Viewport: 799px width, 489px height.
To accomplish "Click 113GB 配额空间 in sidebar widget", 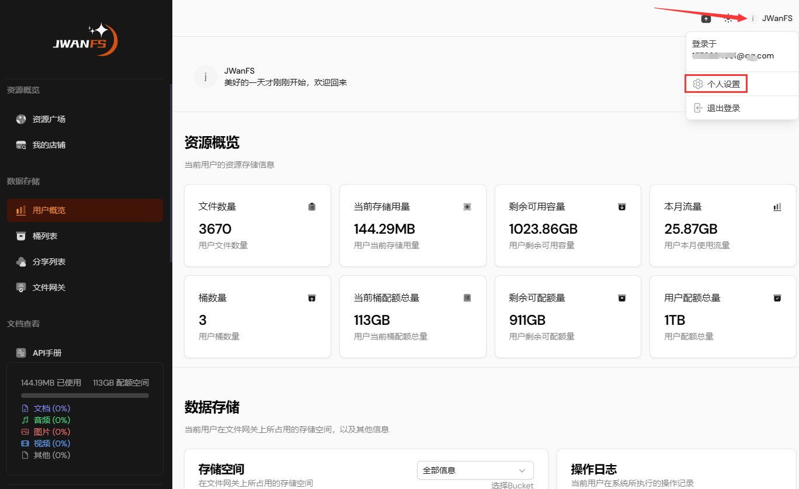I will click(121, 383).
